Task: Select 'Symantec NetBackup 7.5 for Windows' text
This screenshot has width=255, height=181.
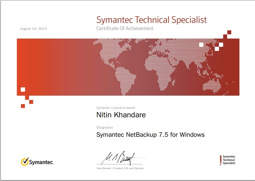Action: point(151,135)
